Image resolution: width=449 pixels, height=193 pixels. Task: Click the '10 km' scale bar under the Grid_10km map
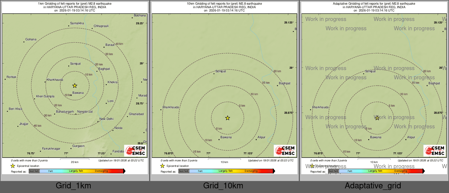224,161
